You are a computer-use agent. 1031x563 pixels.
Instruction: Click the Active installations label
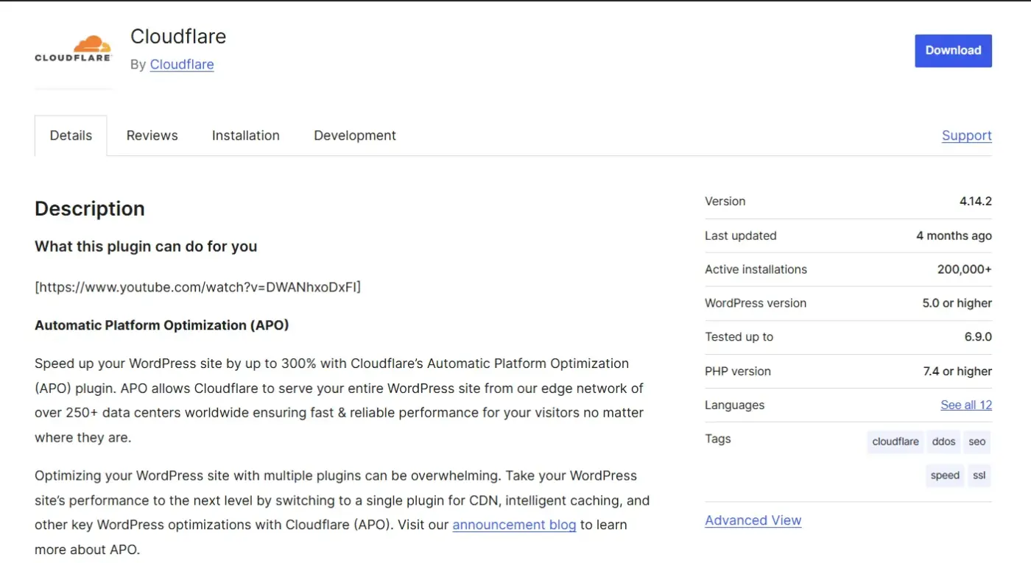click(756, 269)
